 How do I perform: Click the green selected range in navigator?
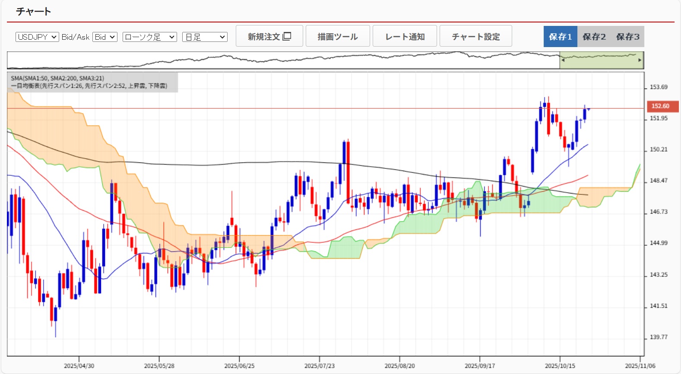pyautogui.click(x=601, y=60)
